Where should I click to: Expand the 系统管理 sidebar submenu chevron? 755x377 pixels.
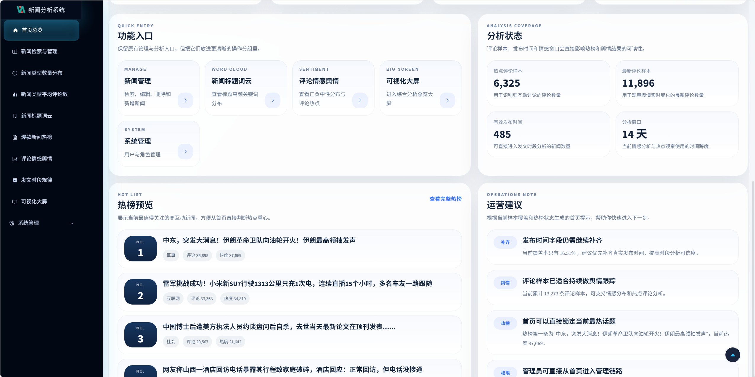pos(72,223)
